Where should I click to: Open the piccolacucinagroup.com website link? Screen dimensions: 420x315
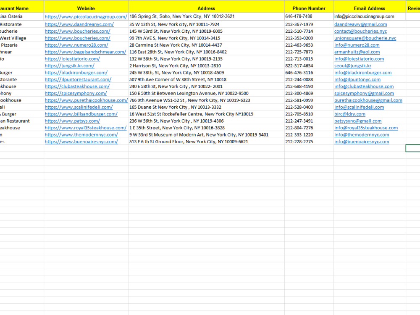click(x=86, y=17)
